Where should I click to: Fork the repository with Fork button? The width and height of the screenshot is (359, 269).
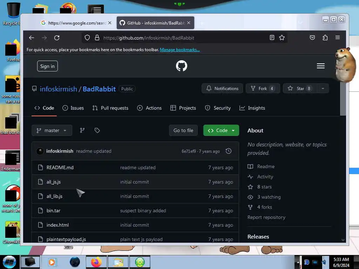(x=263, y=89)
